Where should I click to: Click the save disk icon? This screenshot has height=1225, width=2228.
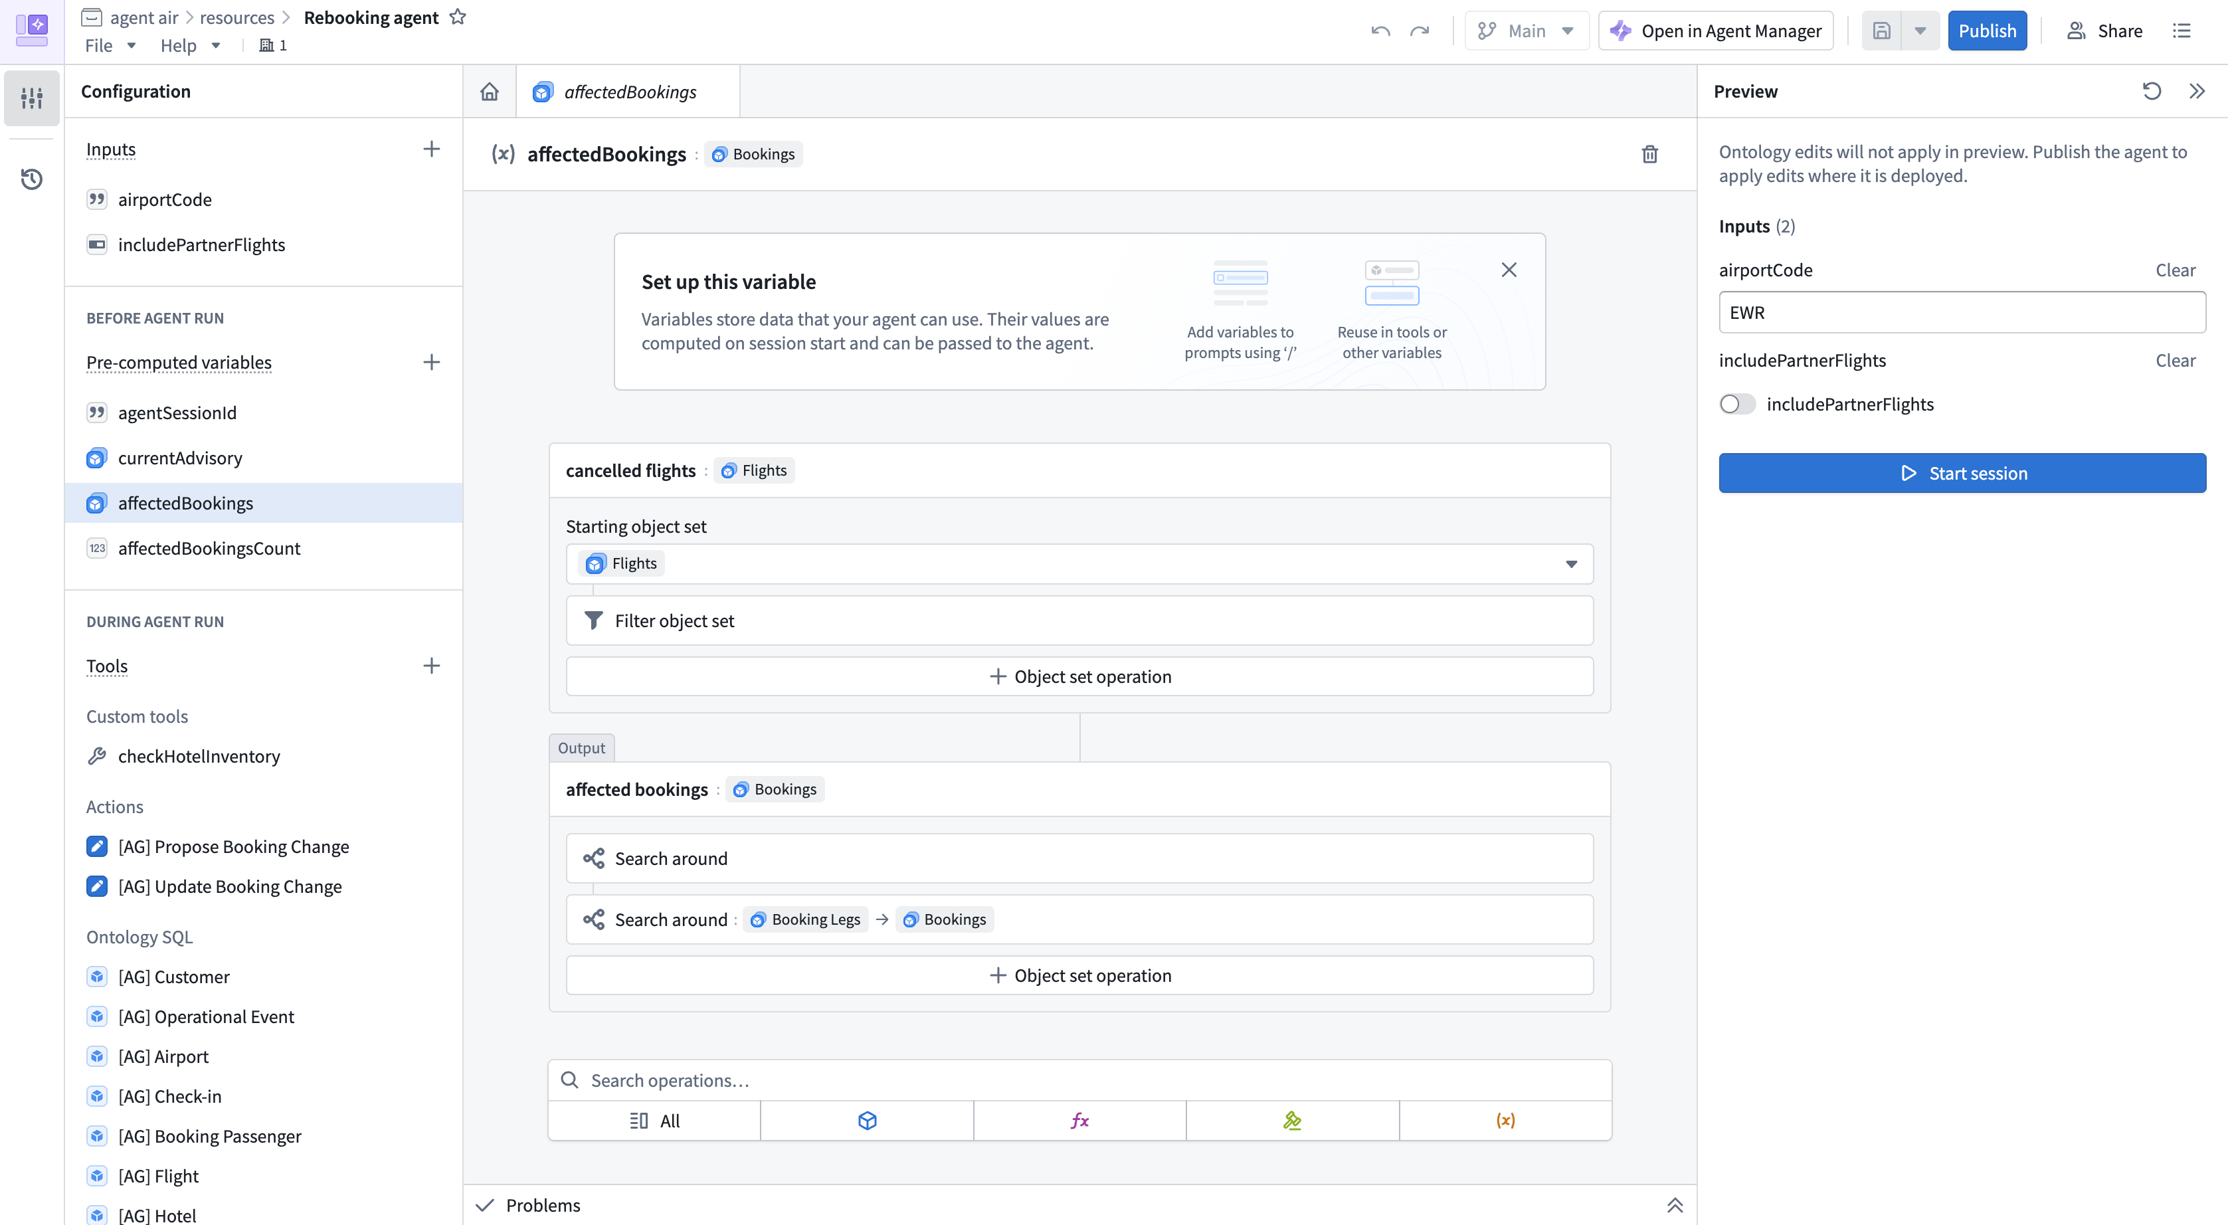pos(1881,31)
